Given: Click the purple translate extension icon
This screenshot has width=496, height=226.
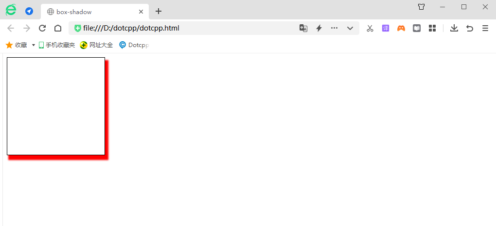Looking at the screenshot, I should pos(386,28).
